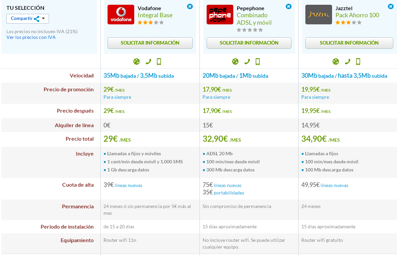Image resolution: width=397 pixels, height=255 pixels.
Task: Click Pepephone's landline phone icon
Action: click(247, 62)
